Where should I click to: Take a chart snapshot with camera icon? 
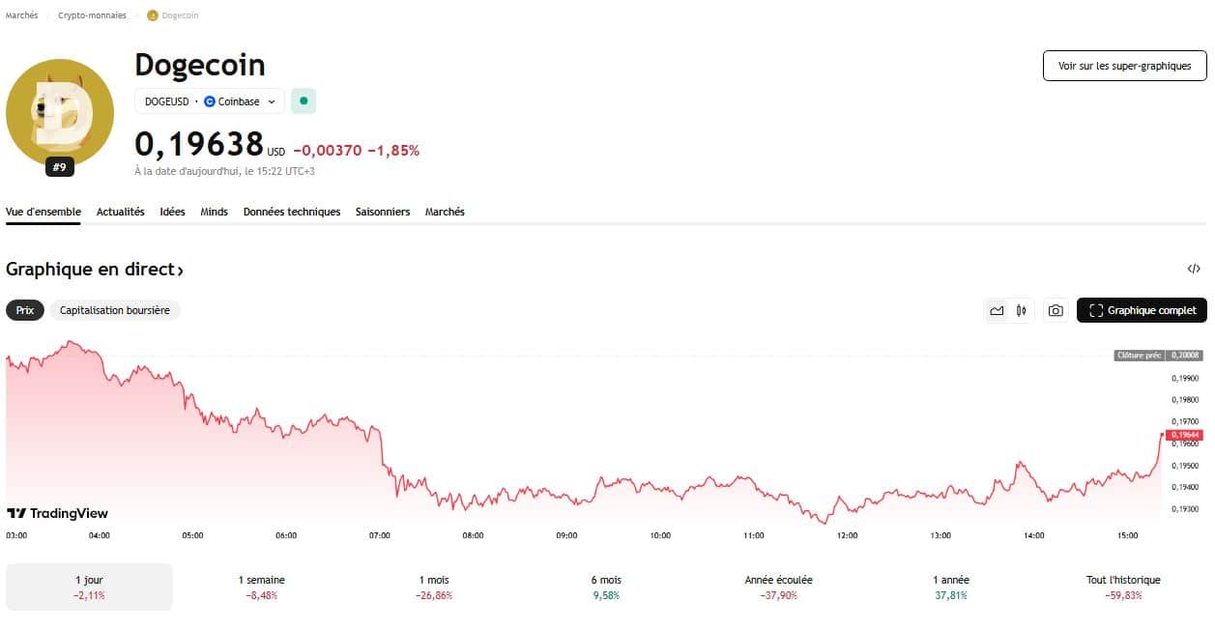tap(1056, 310)
